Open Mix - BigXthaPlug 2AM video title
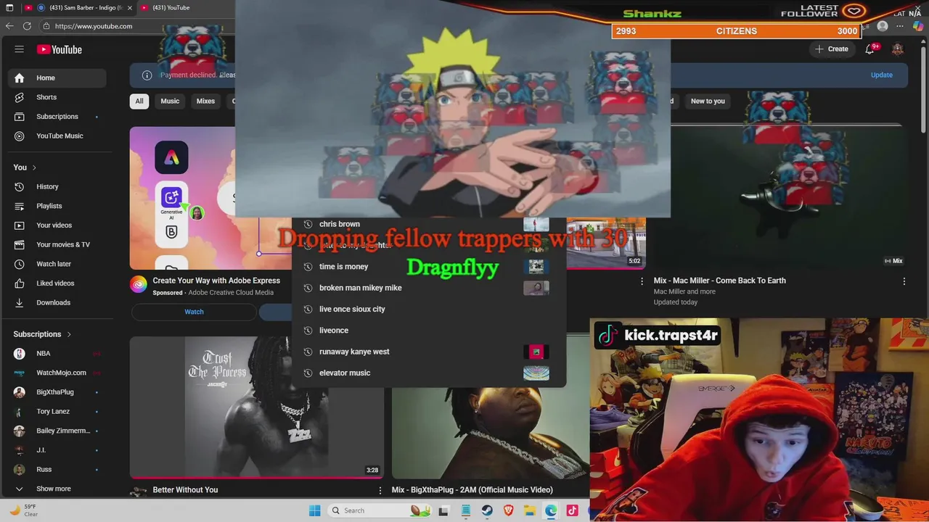This screenshot has width=929, height=522. tap(472, 490)
